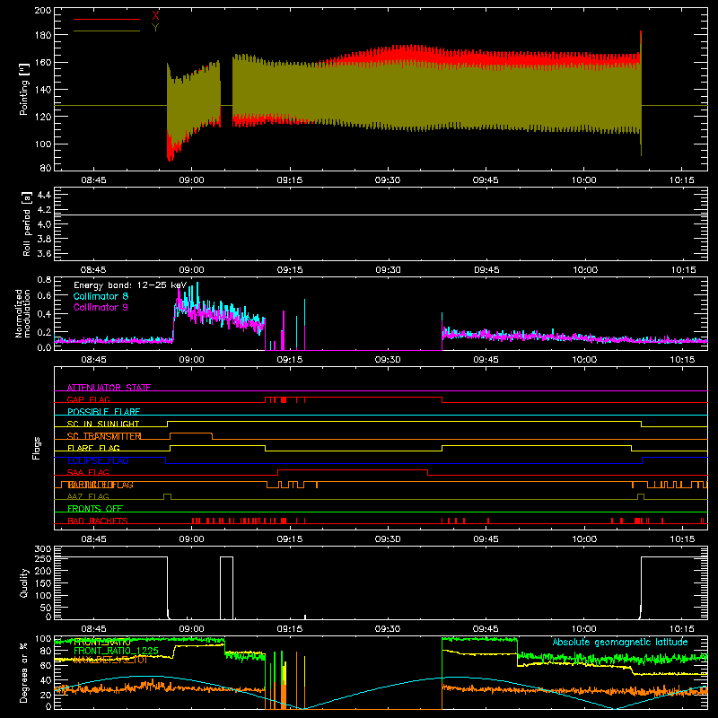The height and width of the screenshot is (718, 718).
Task: Click the blue 'ECLIPSE_FLAG' label
Action: [98, 460]
